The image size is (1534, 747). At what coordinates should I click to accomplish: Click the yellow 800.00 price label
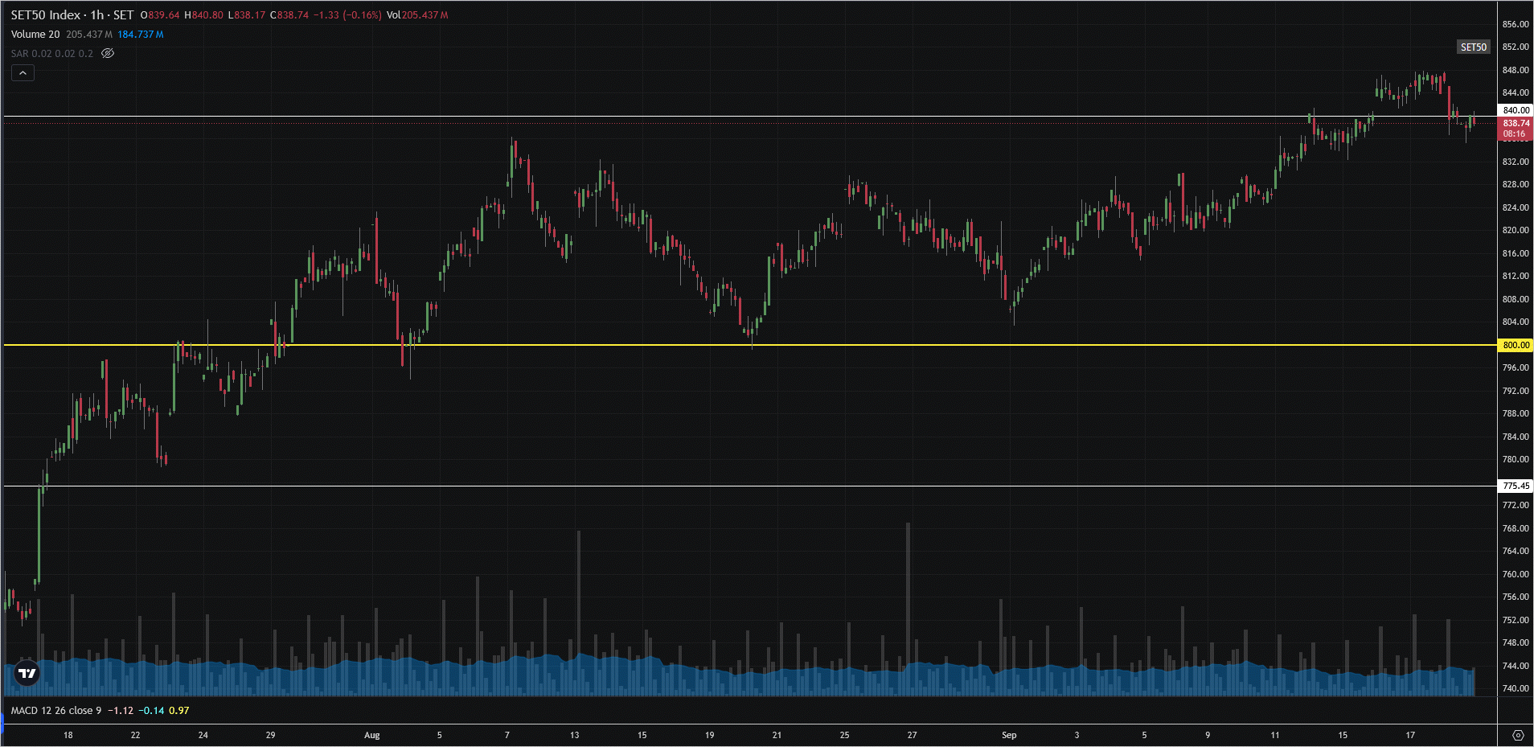1516,345
